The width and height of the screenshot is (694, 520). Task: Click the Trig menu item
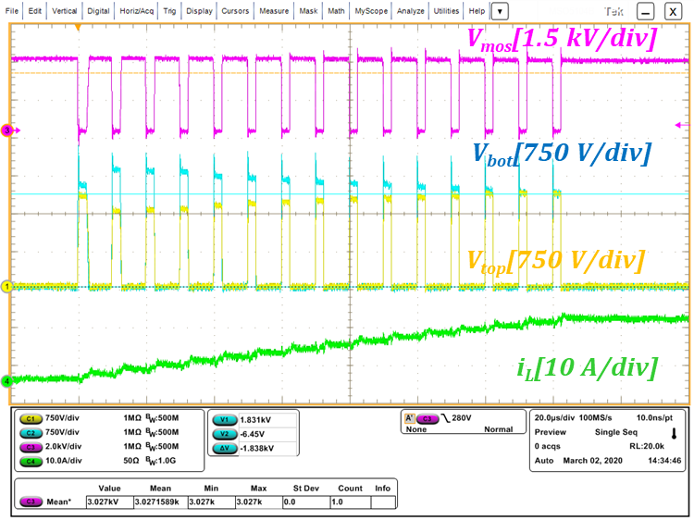click(x=171, y=11)
